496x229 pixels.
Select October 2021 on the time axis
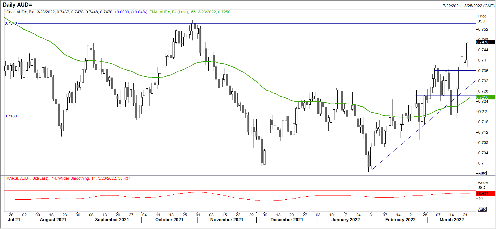[169, 220]
